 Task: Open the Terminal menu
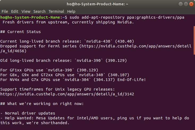[56, 11]
